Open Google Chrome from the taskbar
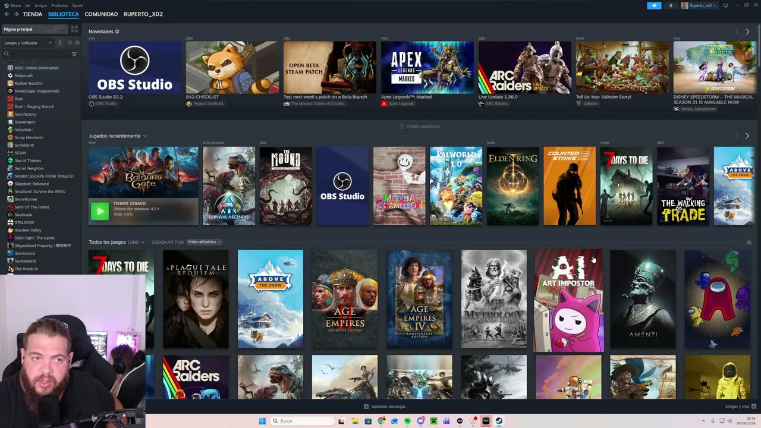 [381, 421]
